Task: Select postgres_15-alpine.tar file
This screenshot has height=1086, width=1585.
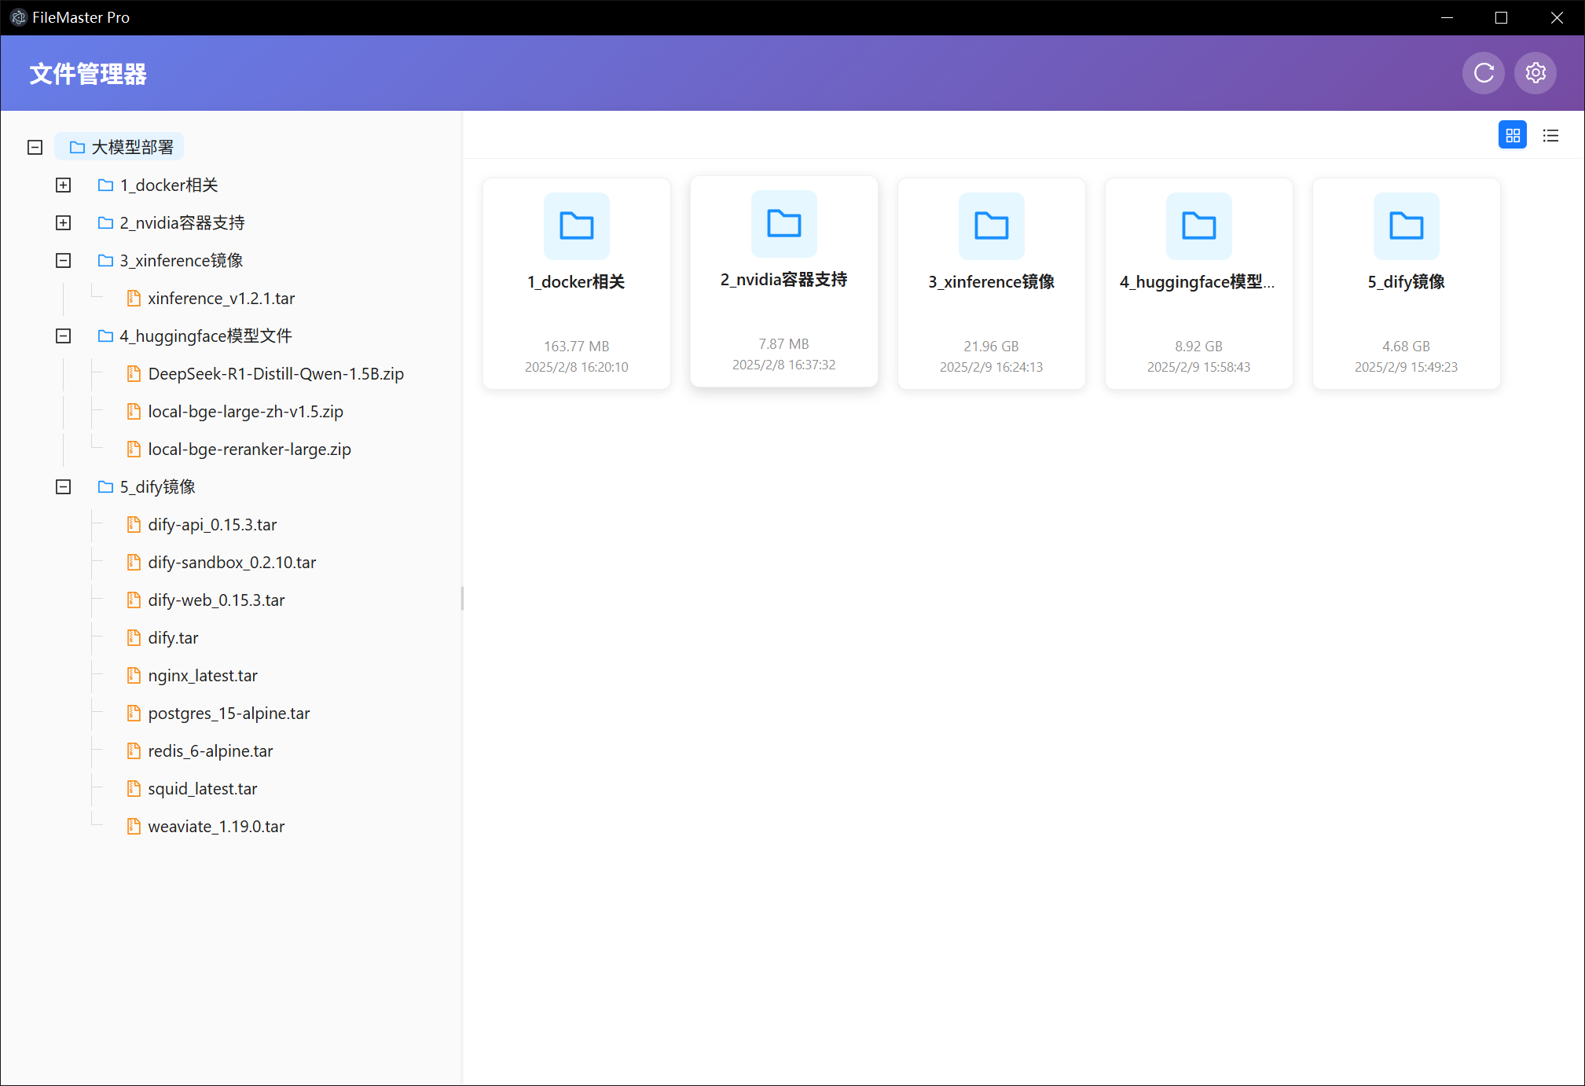Action: click(x=218, y=713)
